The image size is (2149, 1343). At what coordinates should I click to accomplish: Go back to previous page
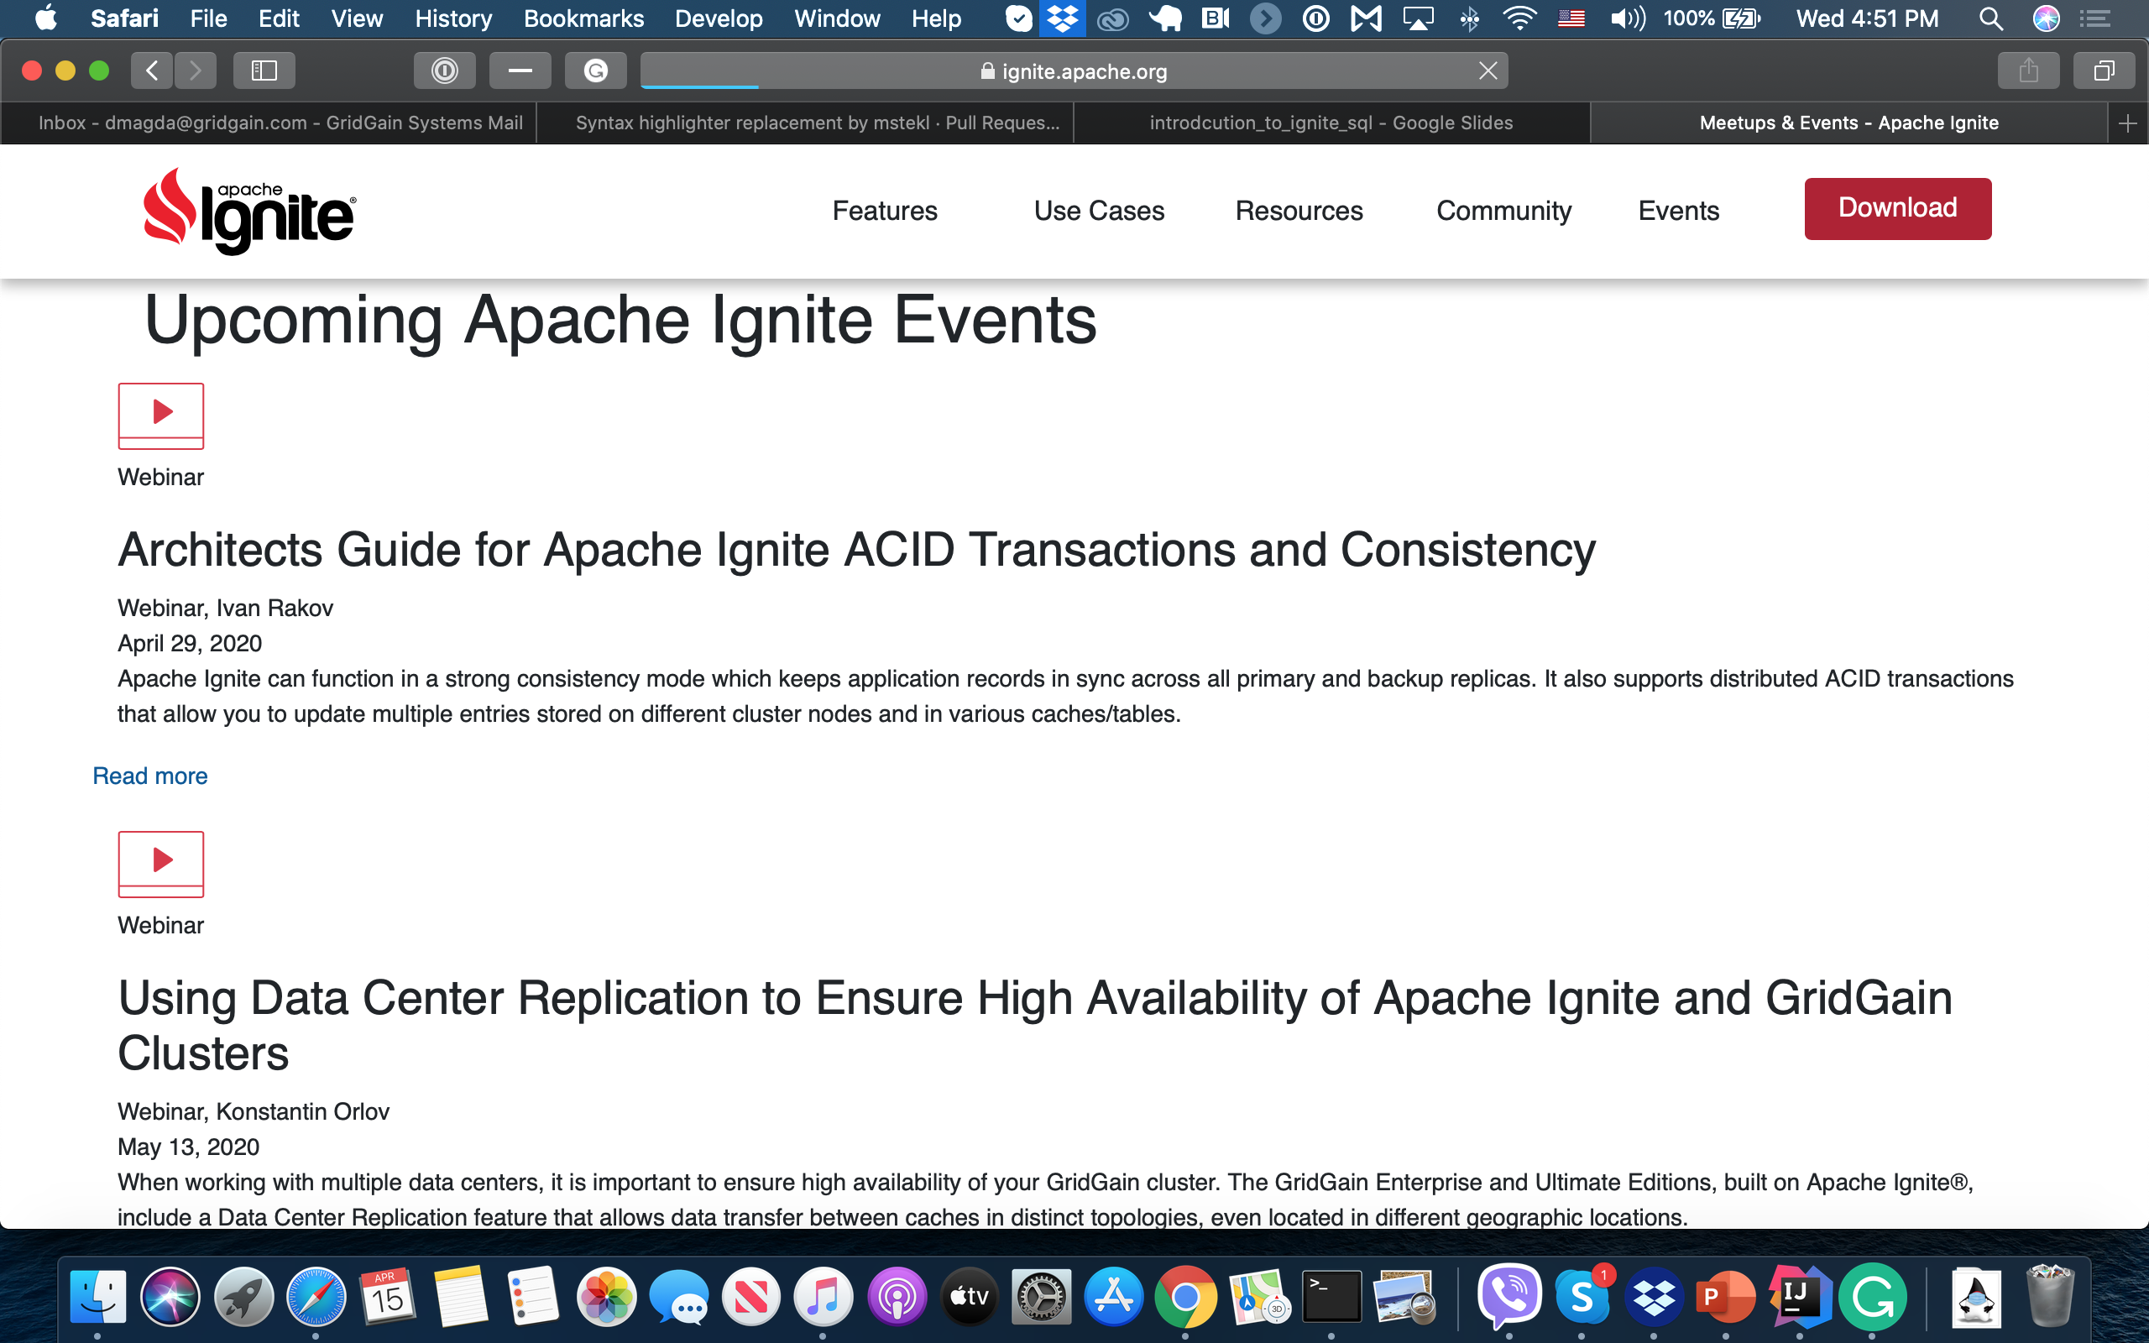coord(152,71)
